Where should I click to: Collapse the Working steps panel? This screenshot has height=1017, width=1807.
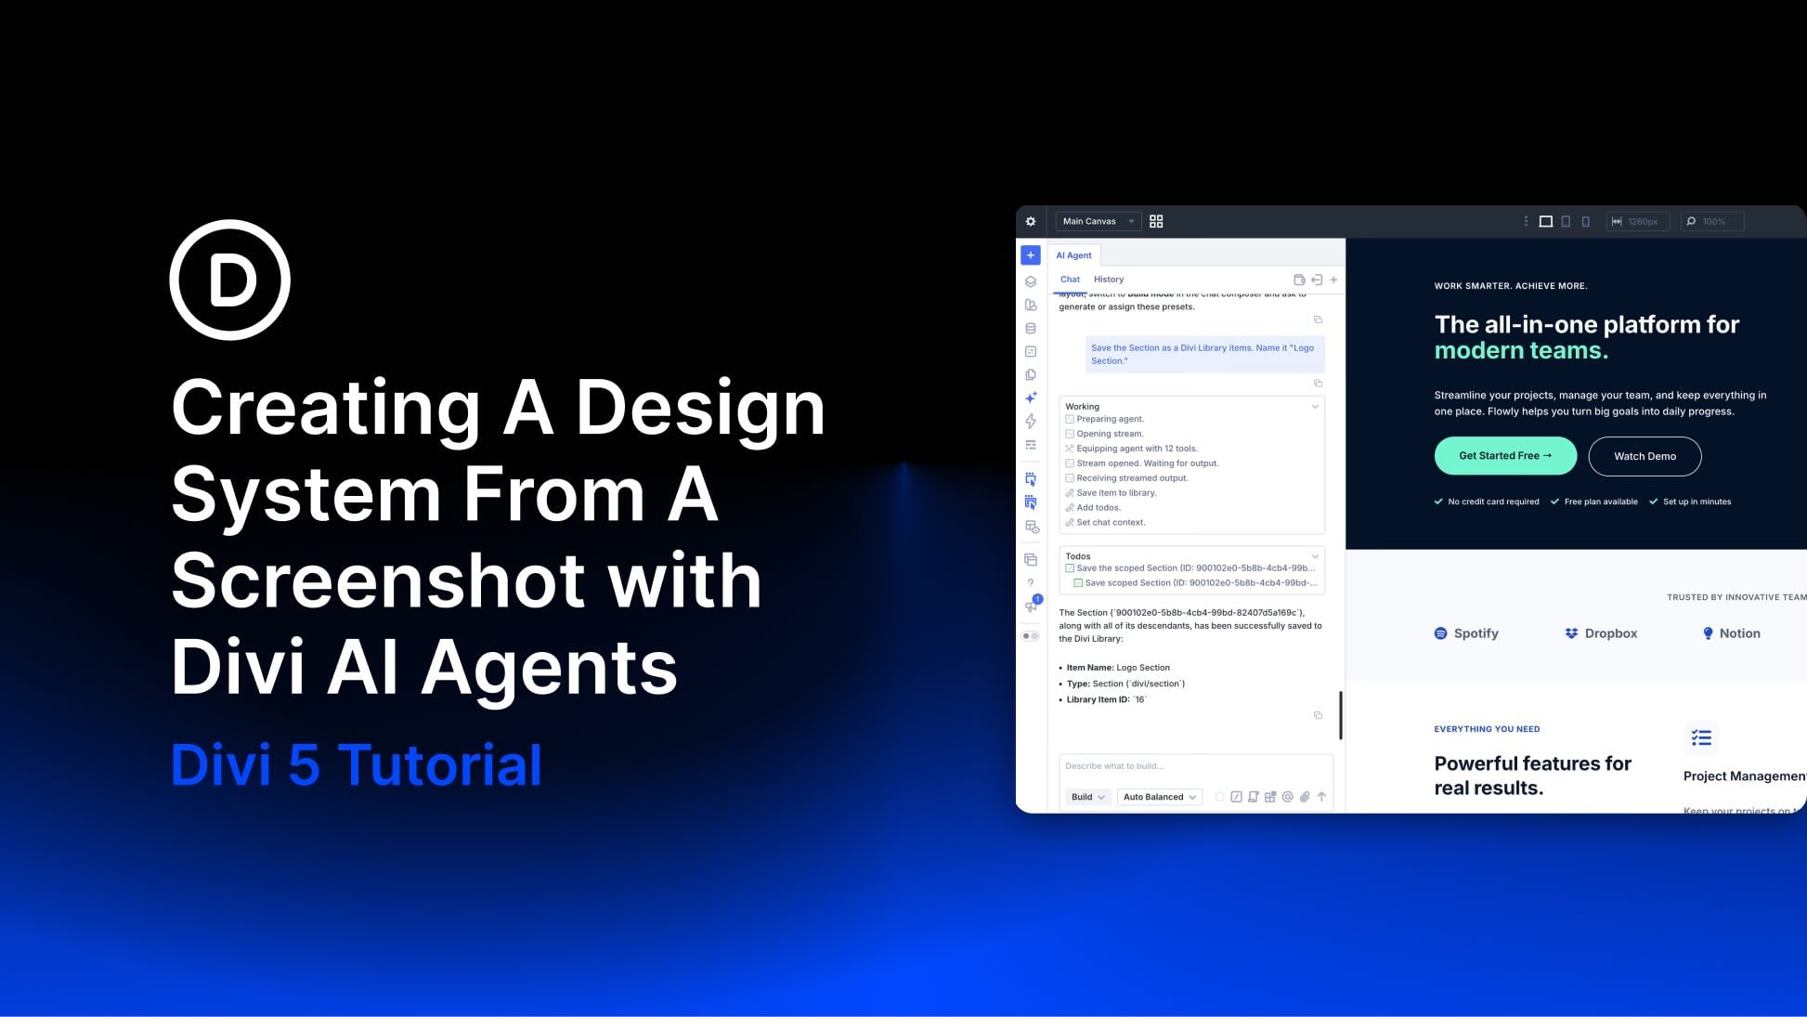[x=1315, y=407]
